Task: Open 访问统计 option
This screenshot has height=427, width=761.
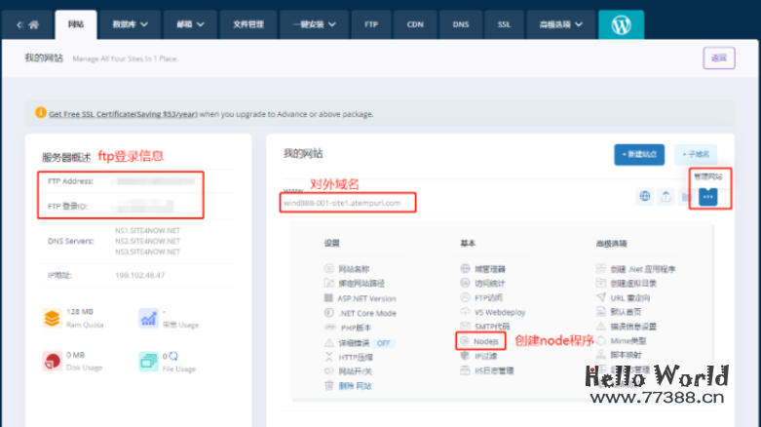Action: click(490, 284)
